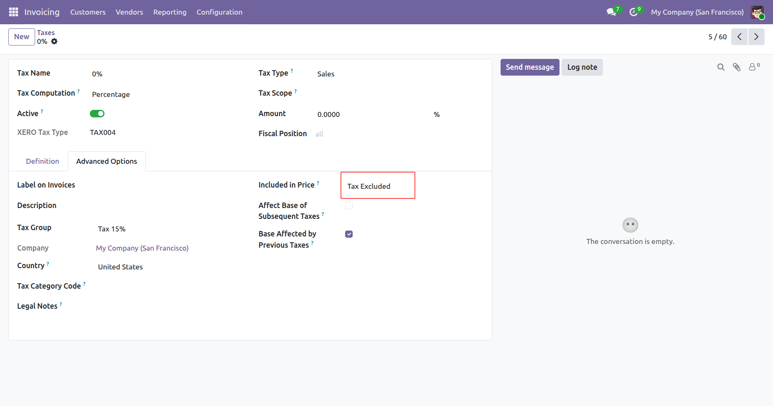The image size is (773, 406).
Task: Open the activities clock icon with badge 9
Action: click(634, 12)
